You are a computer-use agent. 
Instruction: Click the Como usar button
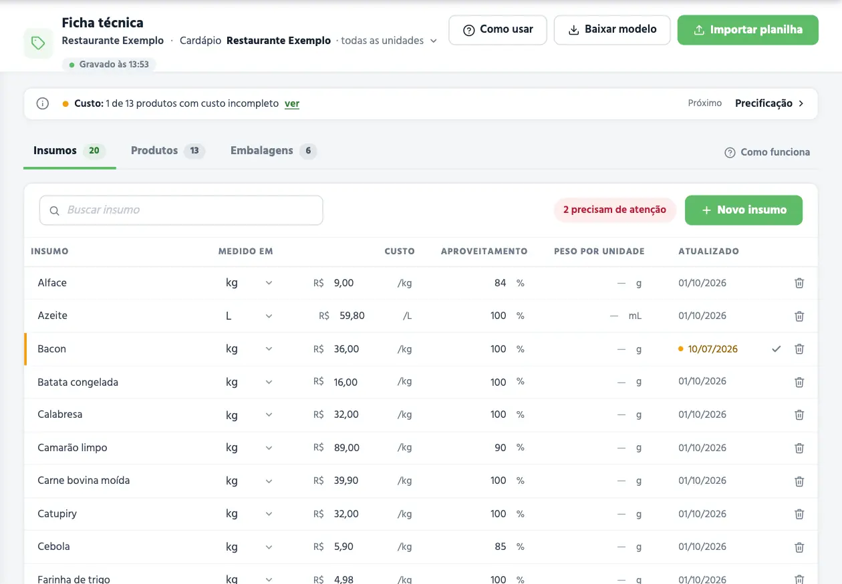tap(498, 30)
